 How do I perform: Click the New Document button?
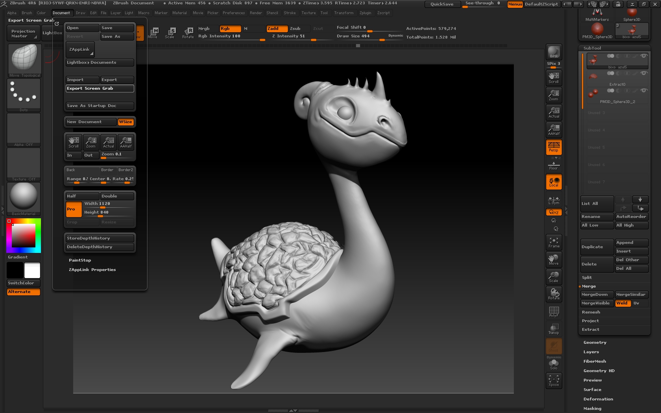tap(91, 122)
